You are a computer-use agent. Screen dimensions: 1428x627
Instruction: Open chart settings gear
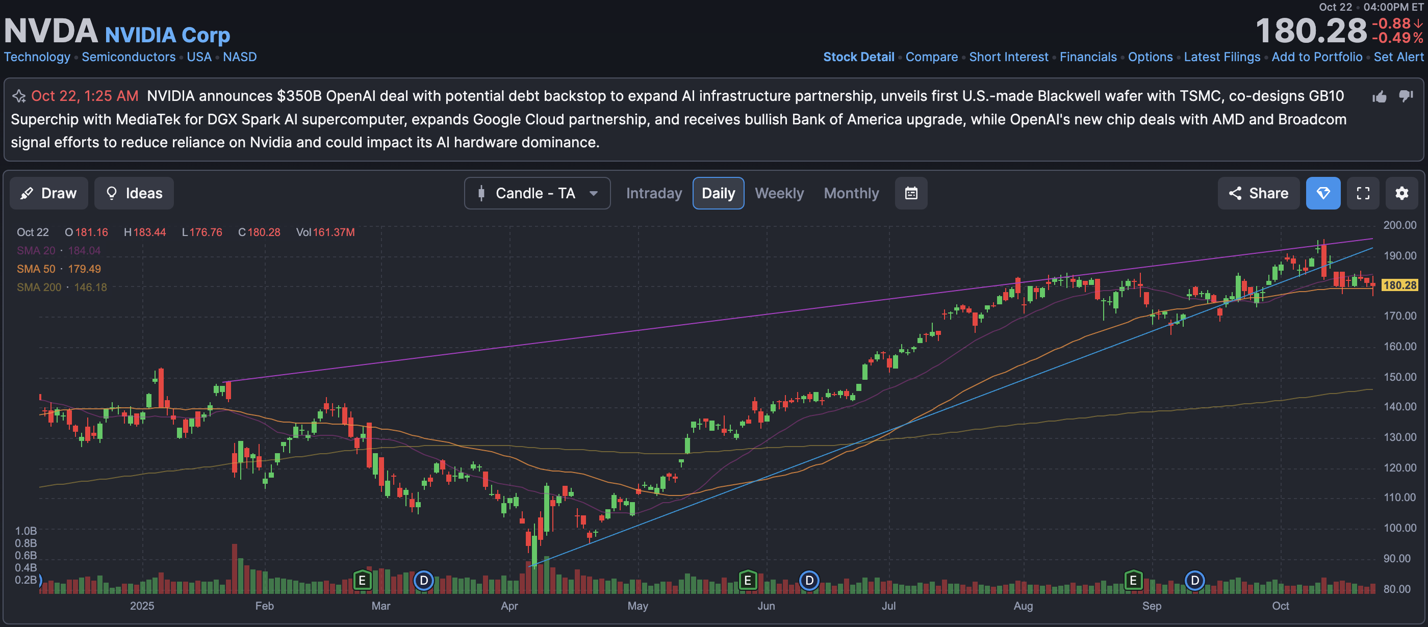pos(1401,193)
